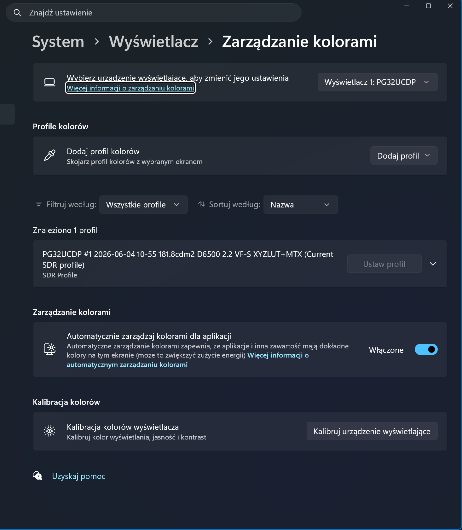The height and width of the screenshot is (530, 462).
Task: Go to System breadcrumb
Action: tap(58, 42)
